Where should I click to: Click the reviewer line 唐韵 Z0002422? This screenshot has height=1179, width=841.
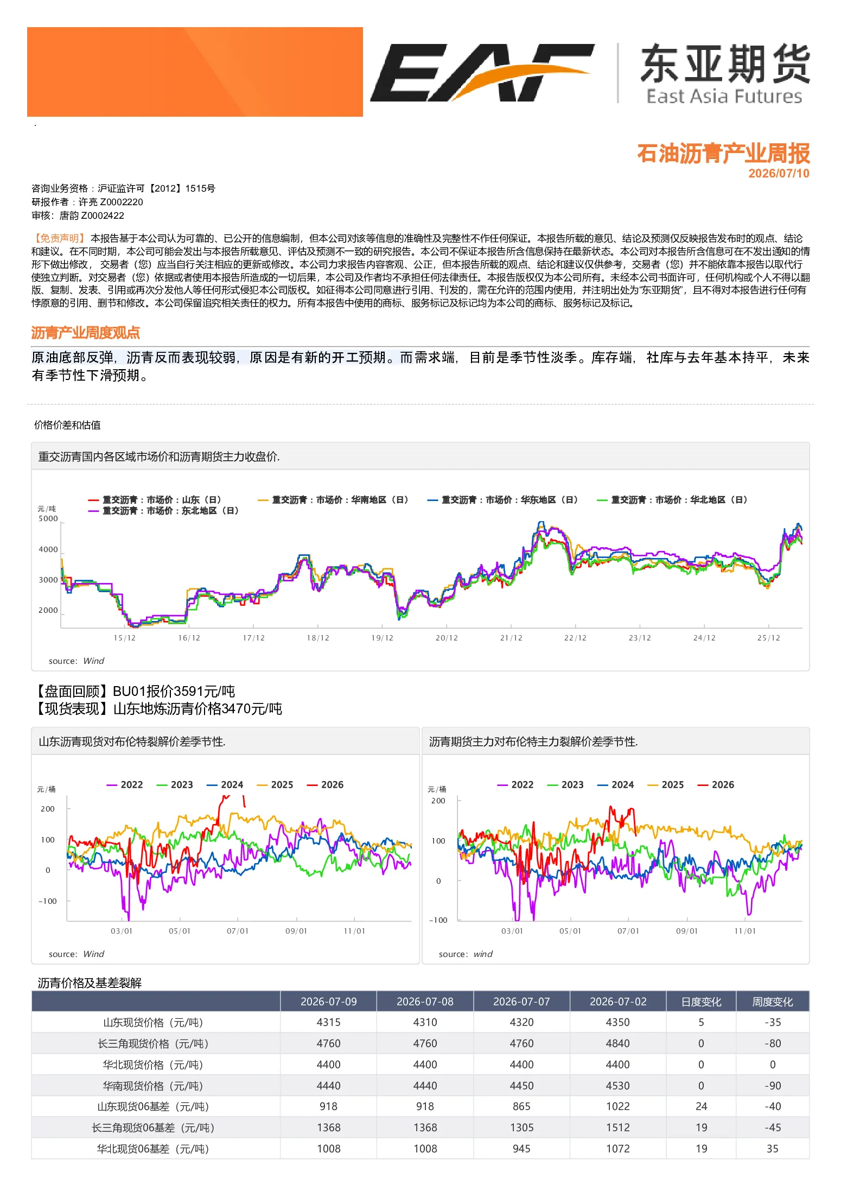coord(78,215)
